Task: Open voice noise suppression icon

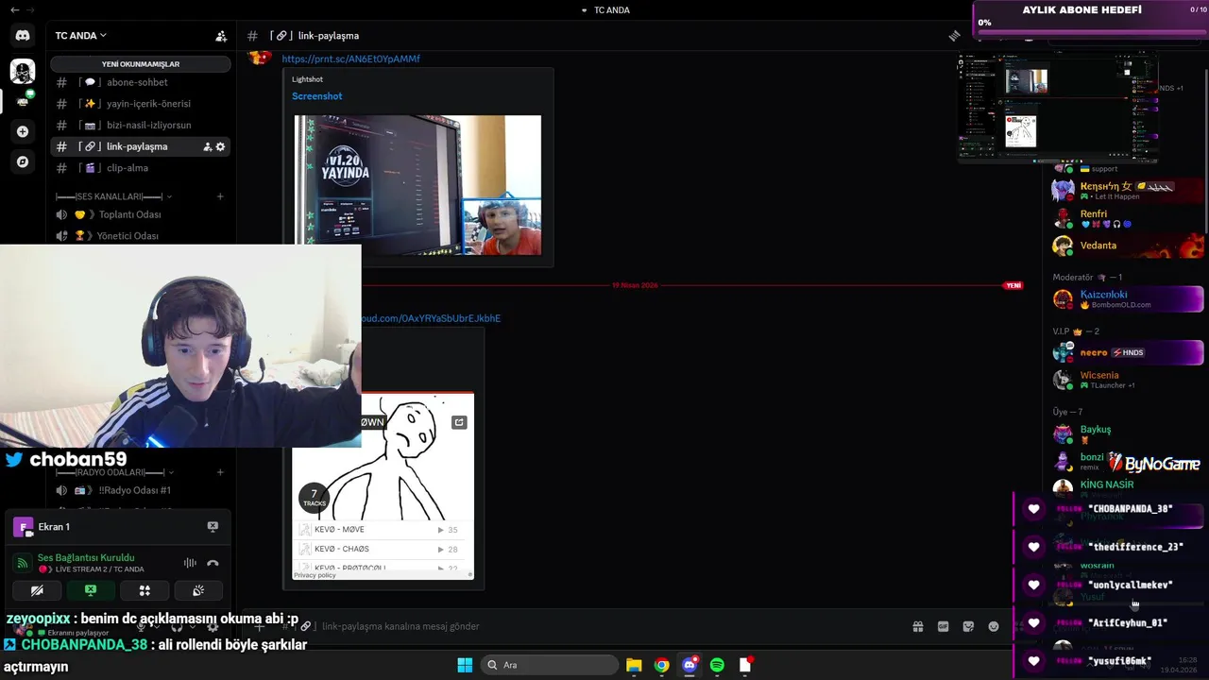Action: tap(190, 563)
